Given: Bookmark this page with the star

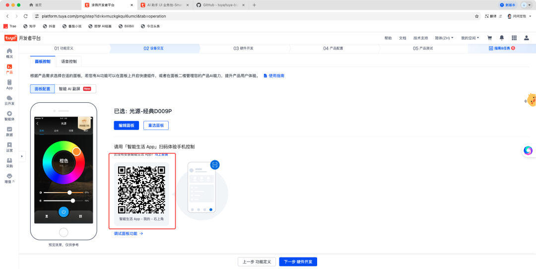Looking at the screenshot, I should (476, 16).
